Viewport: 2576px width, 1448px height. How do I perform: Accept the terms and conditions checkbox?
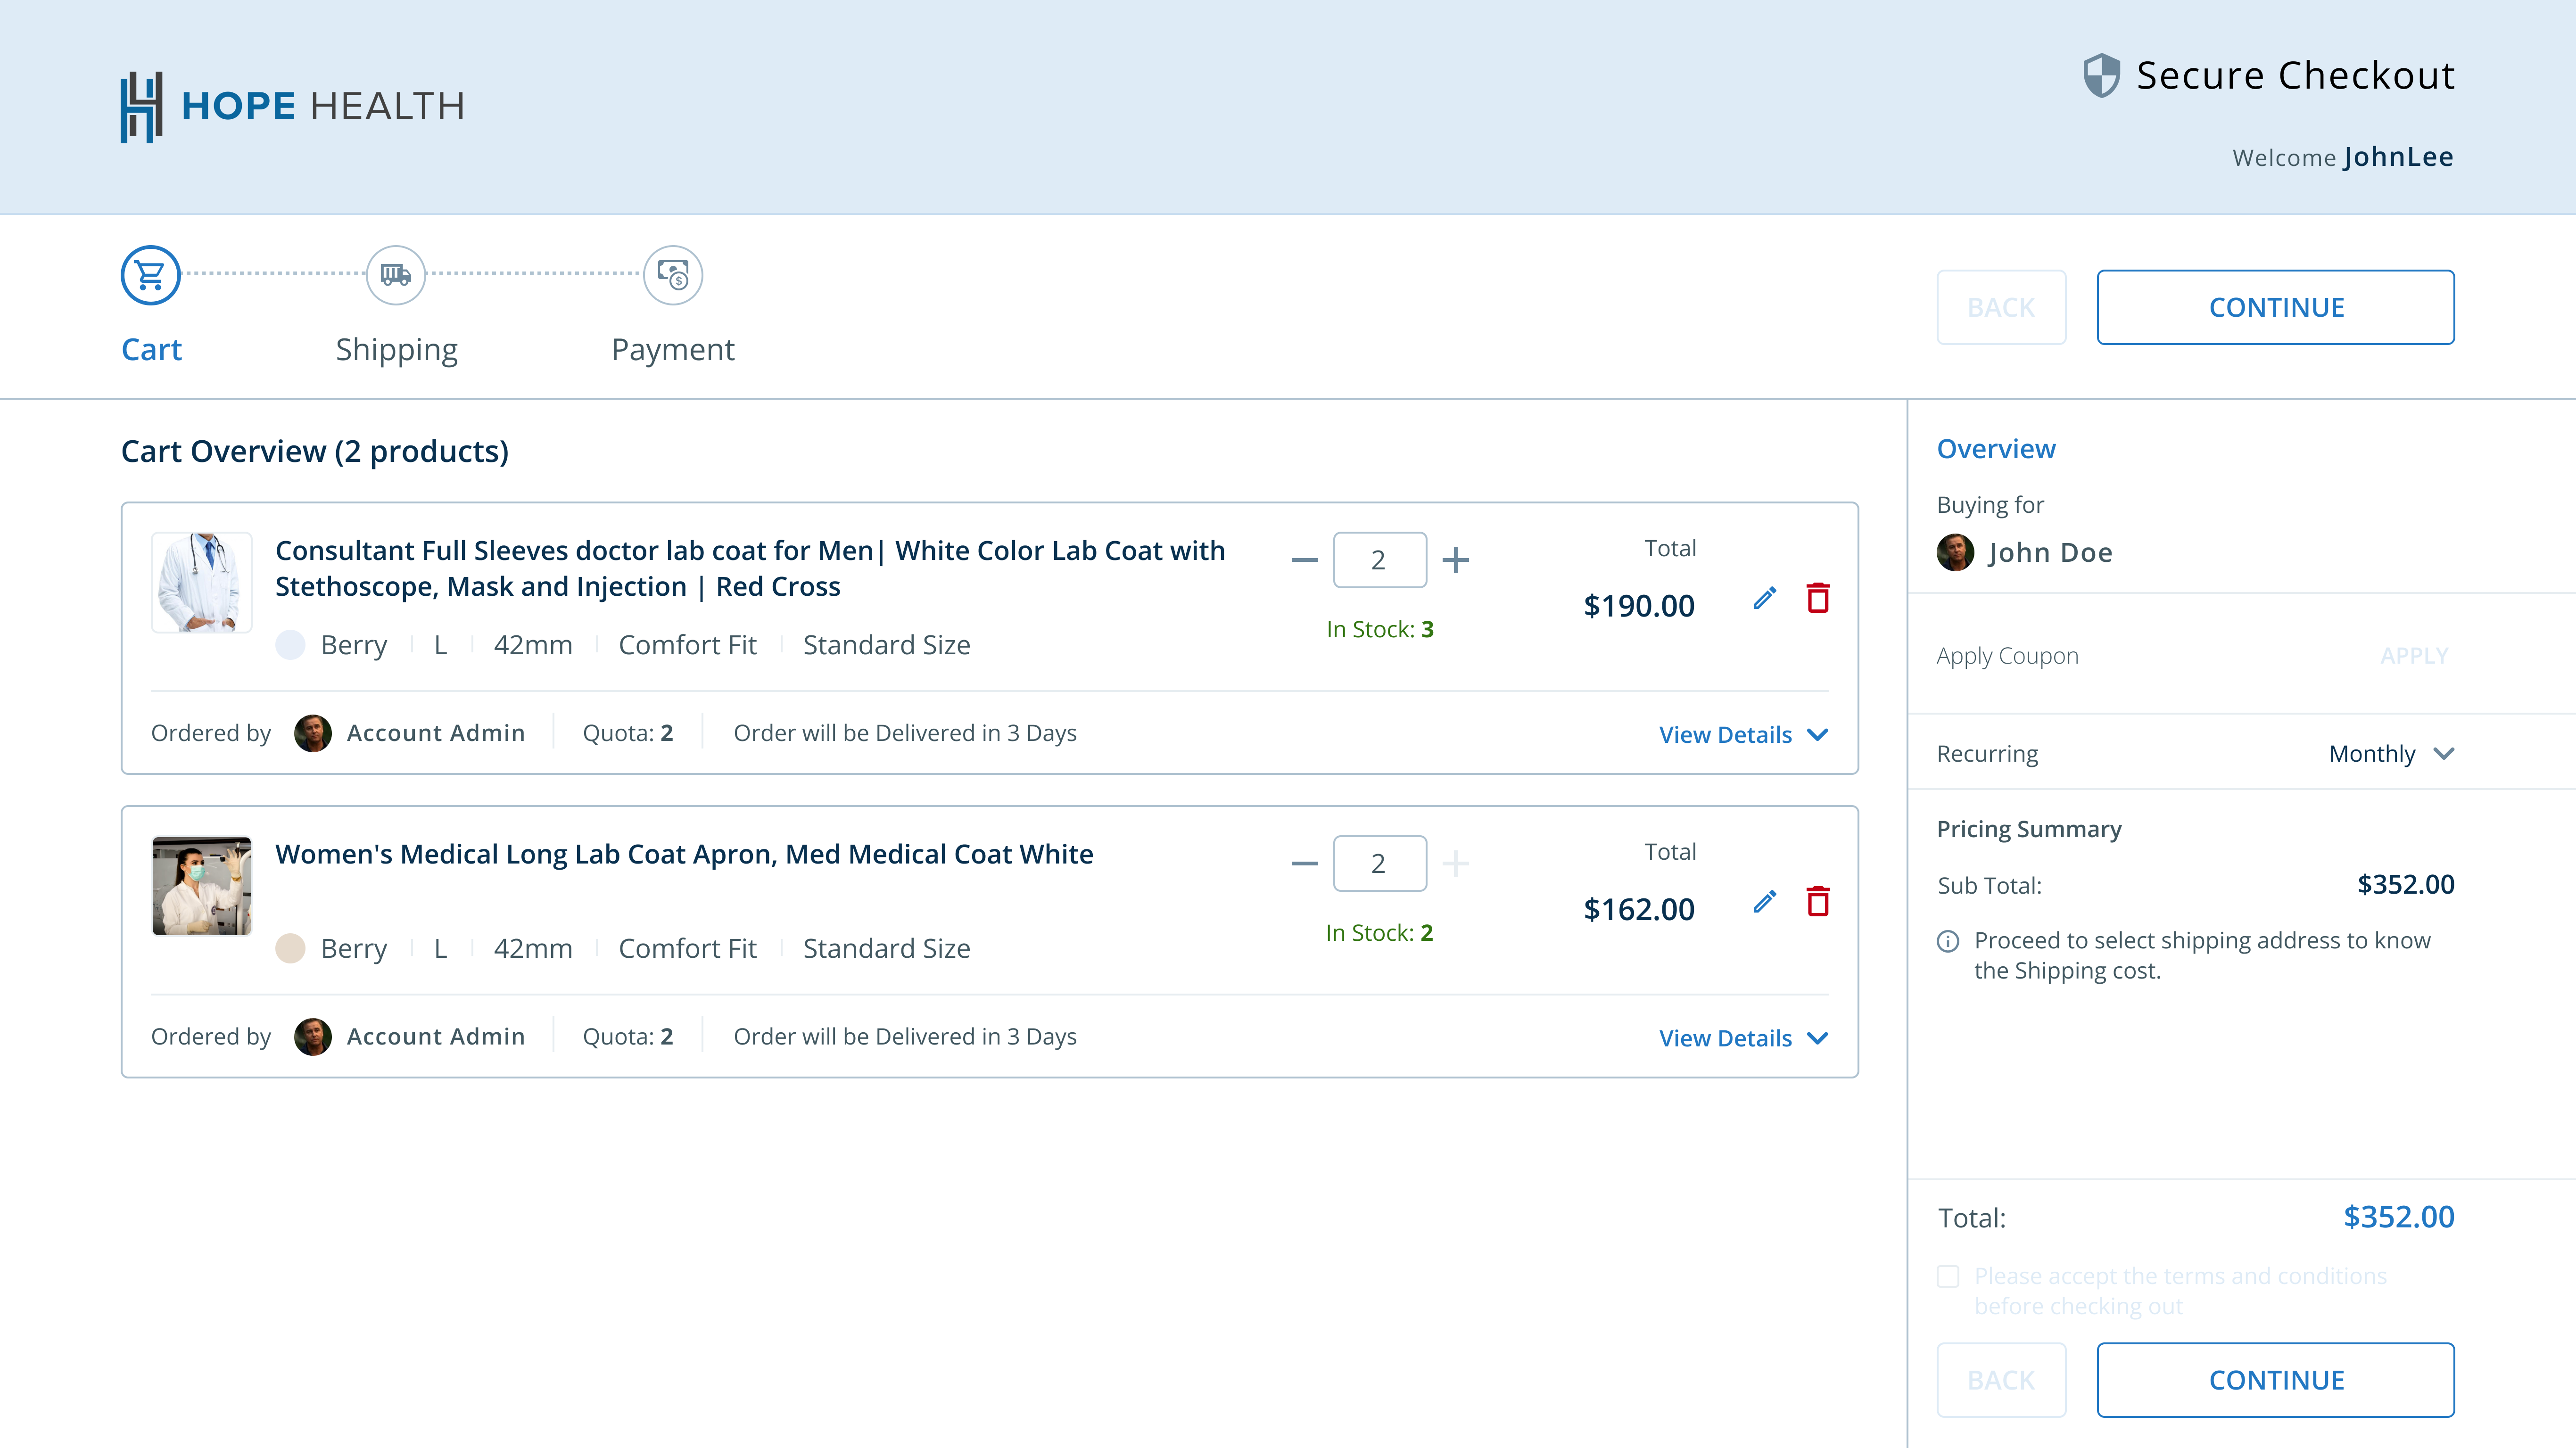[1948, 1277]
